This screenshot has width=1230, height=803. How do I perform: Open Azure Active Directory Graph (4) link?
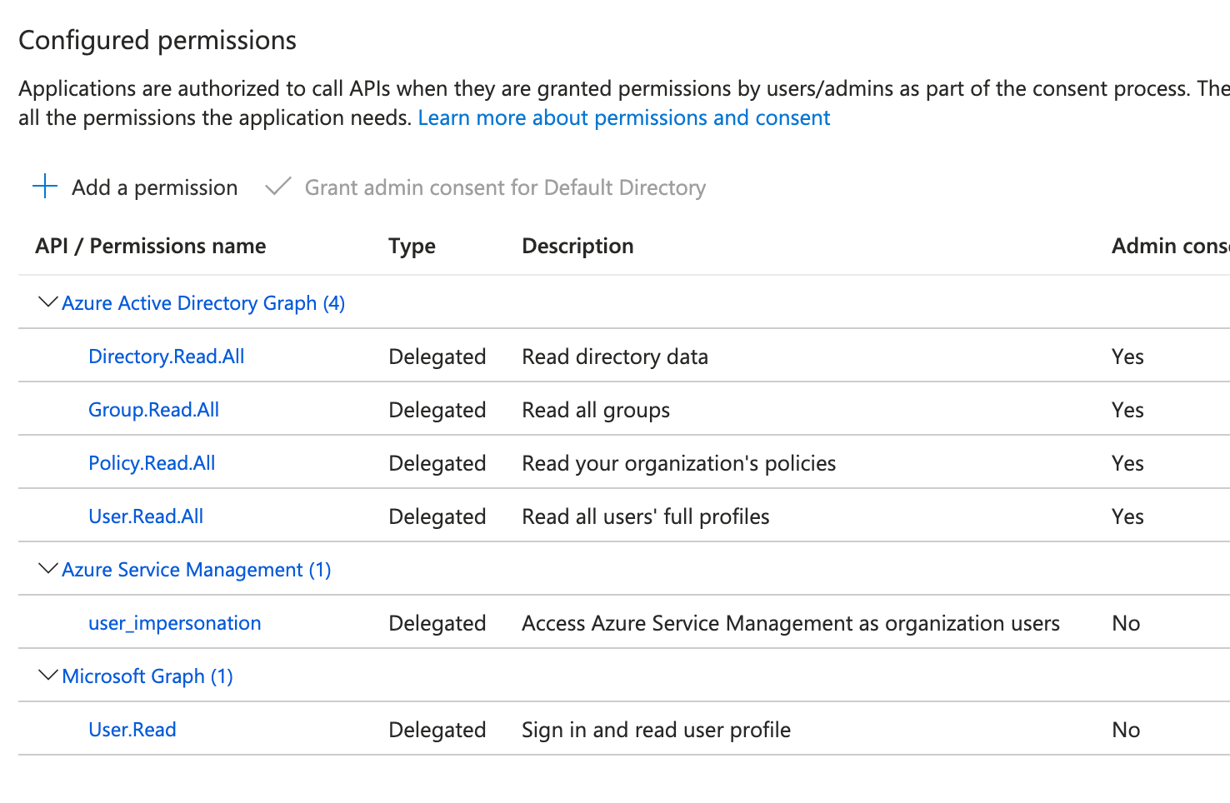tap(203, 302)
